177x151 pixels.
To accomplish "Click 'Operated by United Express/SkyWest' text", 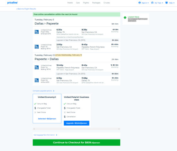I will tap(70, 37).
